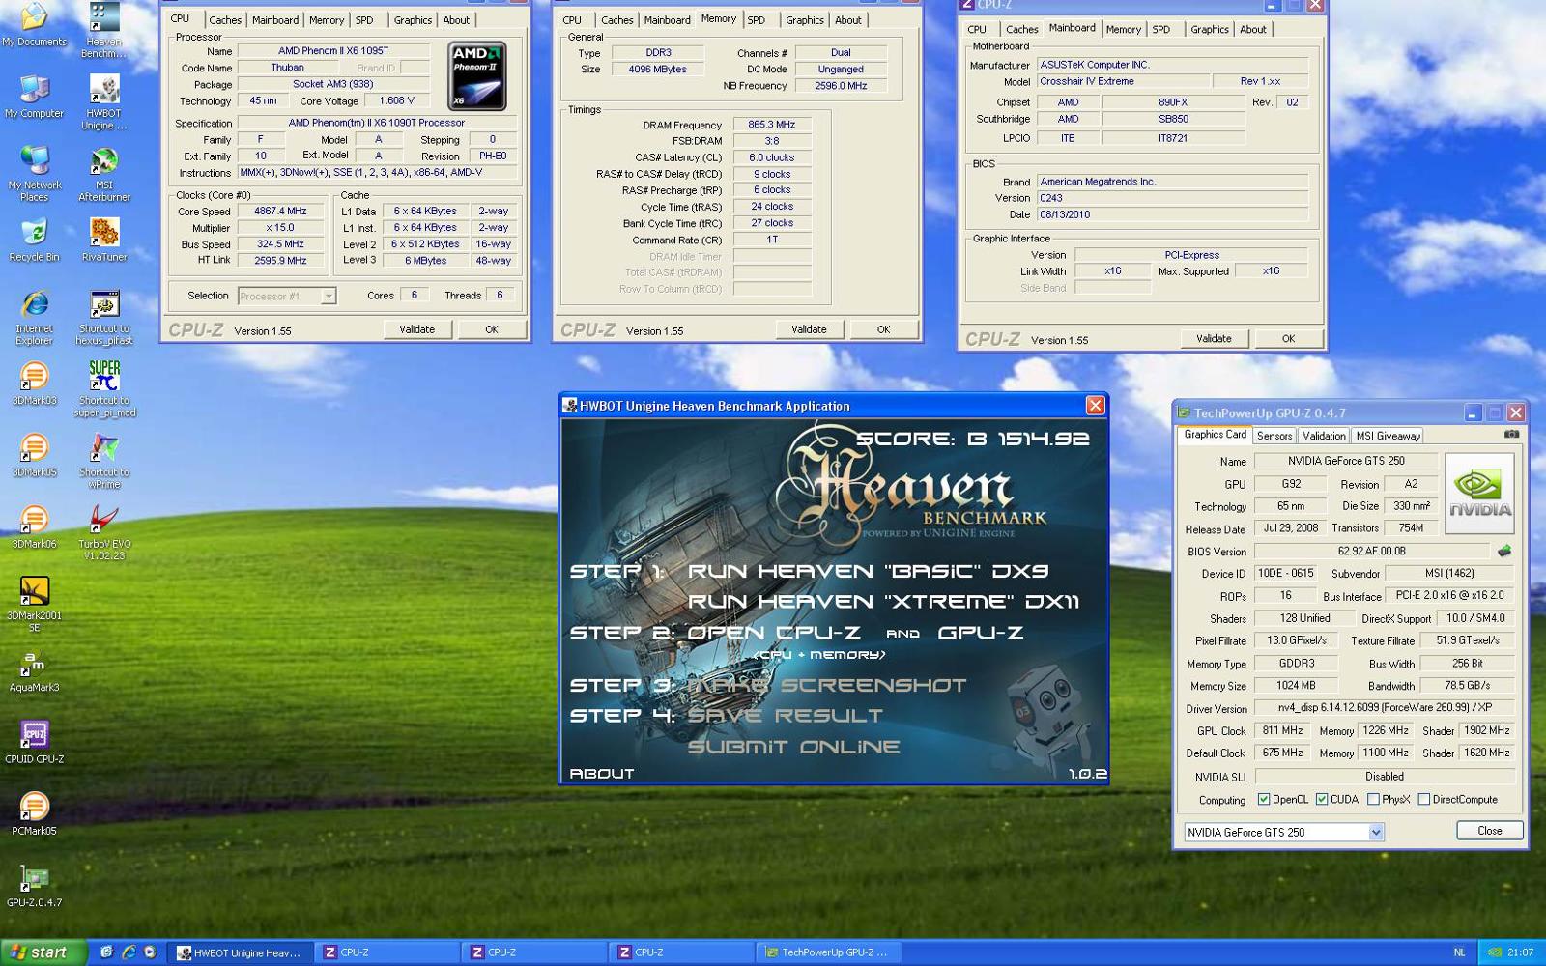
Task: Click Validate in CPU tab window
Action: pyautogui.click(x=416, y=329)
